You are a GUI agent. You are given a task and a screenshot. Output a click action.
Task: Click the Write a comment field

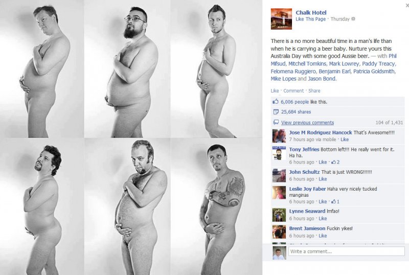coord(347,251)
